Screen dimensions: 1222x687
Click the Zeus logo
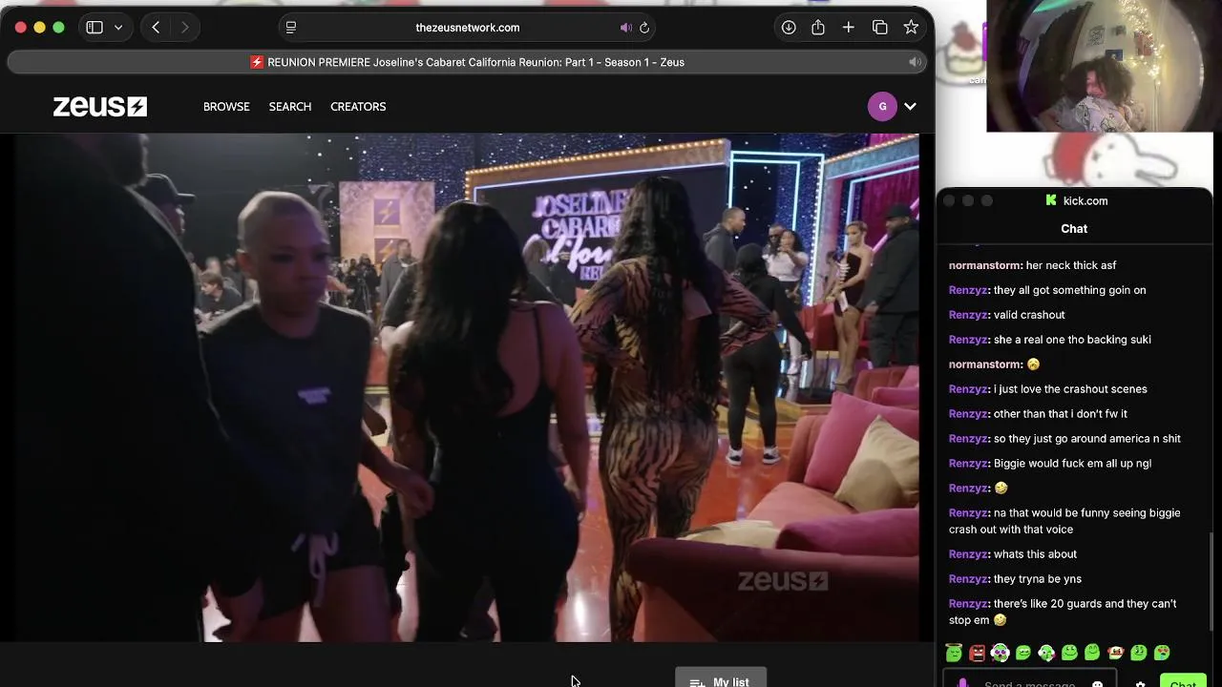pos(100,106)
